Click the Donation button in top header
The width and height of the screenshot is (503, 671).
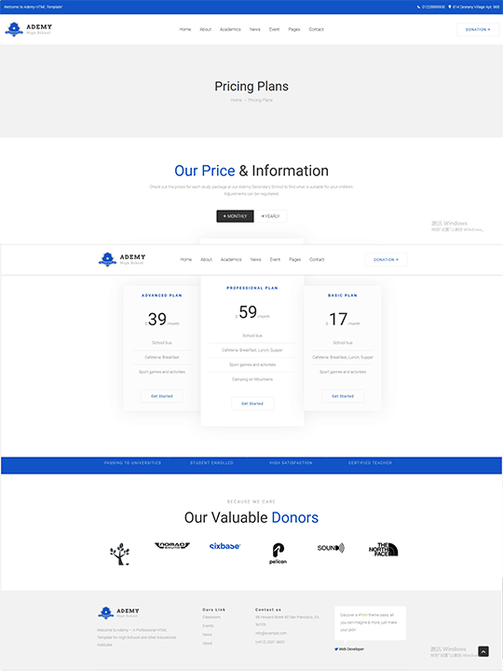478,30
